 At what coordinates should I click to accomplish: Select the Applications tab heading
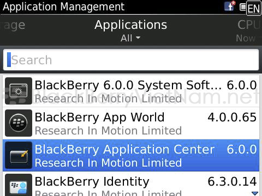pos(130,24)
